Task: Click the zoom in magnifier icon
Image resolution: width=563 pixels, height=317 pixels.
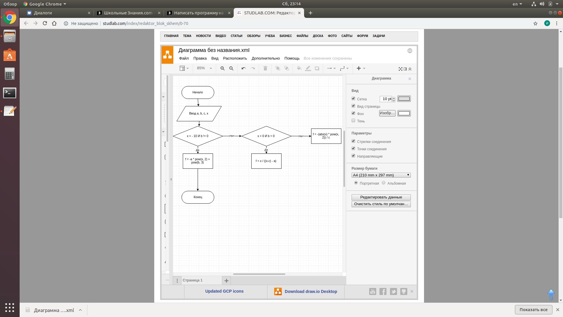Action: coord(222,68)
